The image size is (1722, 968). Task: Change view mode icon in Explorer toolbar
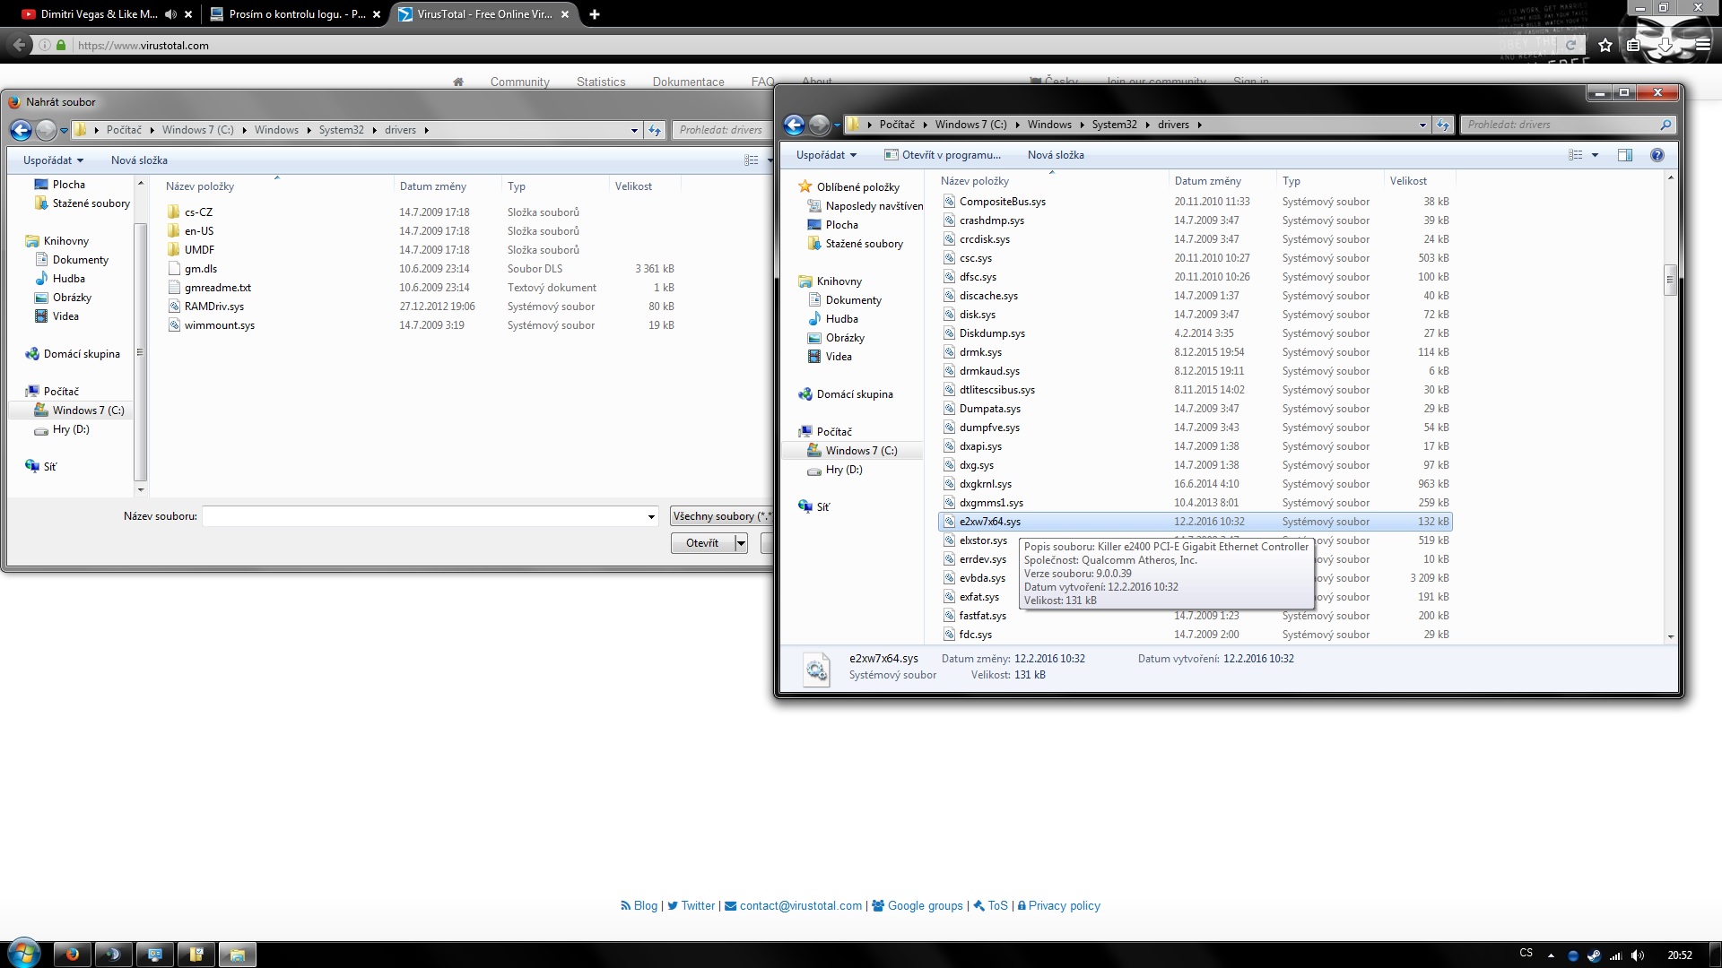[1576, 155]
